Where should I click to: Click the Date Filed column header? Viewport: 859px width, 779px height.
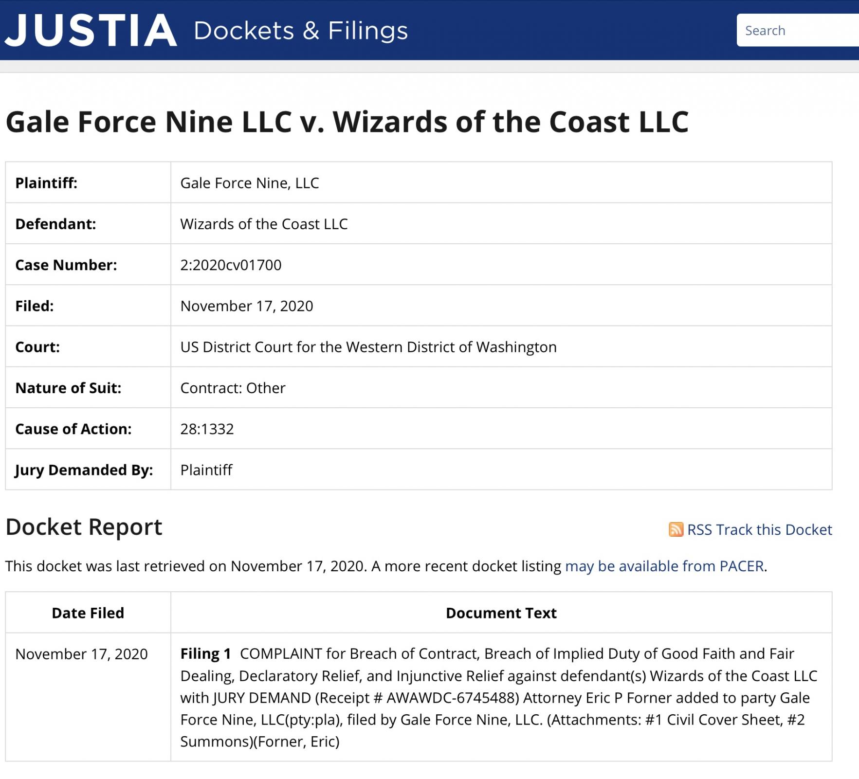pos(88,613)
